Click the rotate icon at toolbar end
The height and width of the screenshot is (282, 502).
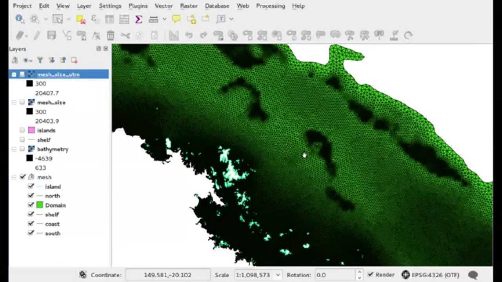pos(408,35)
